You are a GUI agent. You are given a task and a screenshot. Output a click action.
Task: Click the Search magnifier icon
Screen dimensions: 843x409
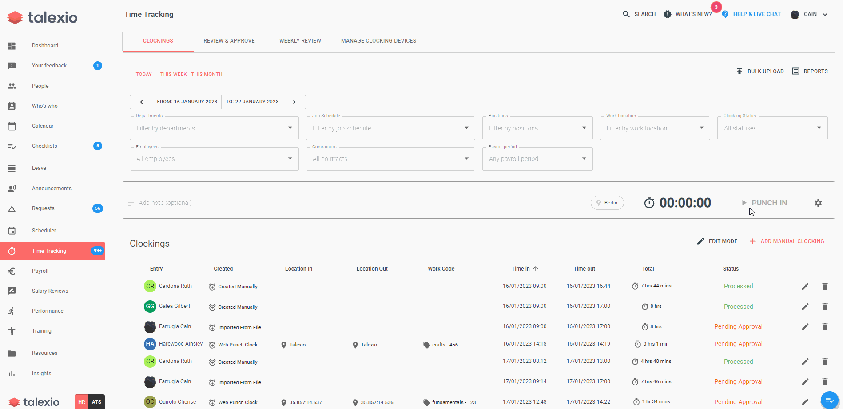[x=626, y=14]
